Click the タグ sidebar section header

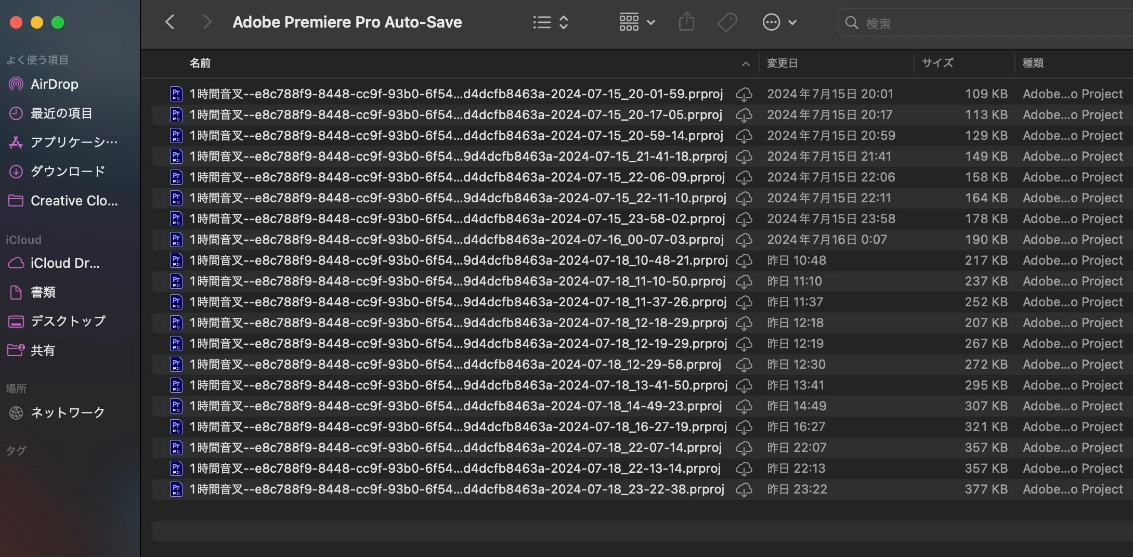coord(16,450)
